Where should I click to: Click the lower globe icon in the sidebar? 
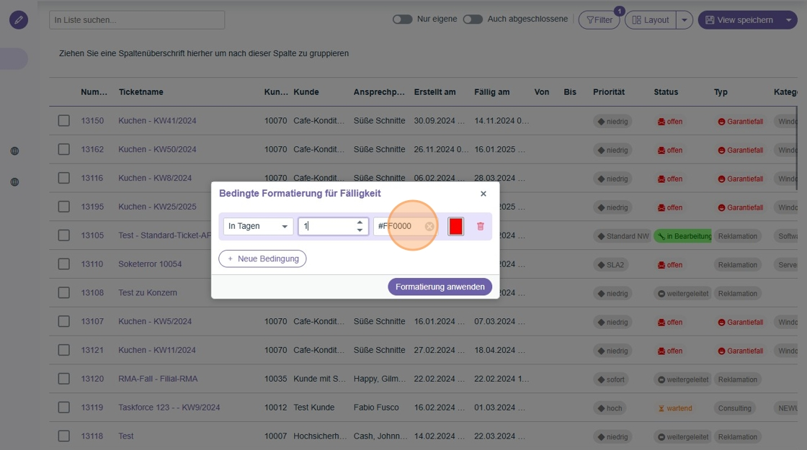click(15, 182)
